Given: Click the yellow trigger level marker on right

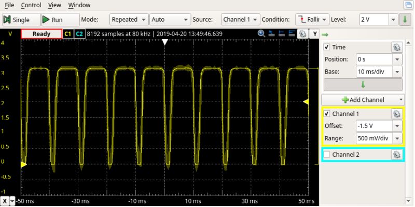Looking at the screenshot, I should (306, 101).
